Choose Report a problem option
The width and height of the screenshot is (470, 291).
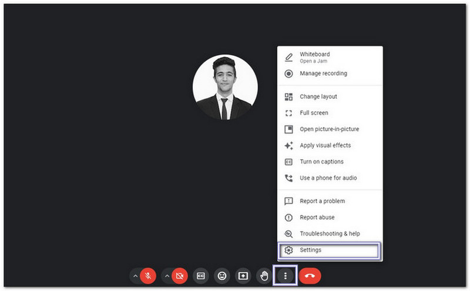pos(322,201)
